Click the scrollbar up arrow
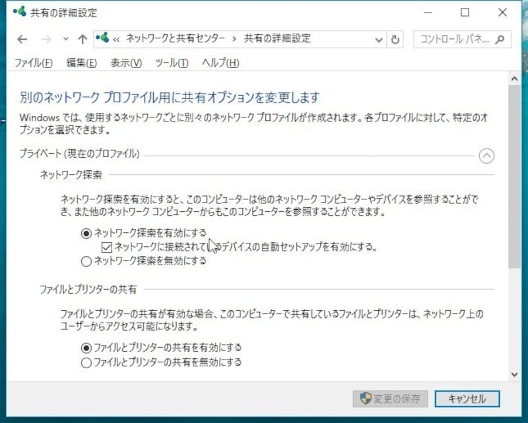The image size is (528, 423). [514, 79]
